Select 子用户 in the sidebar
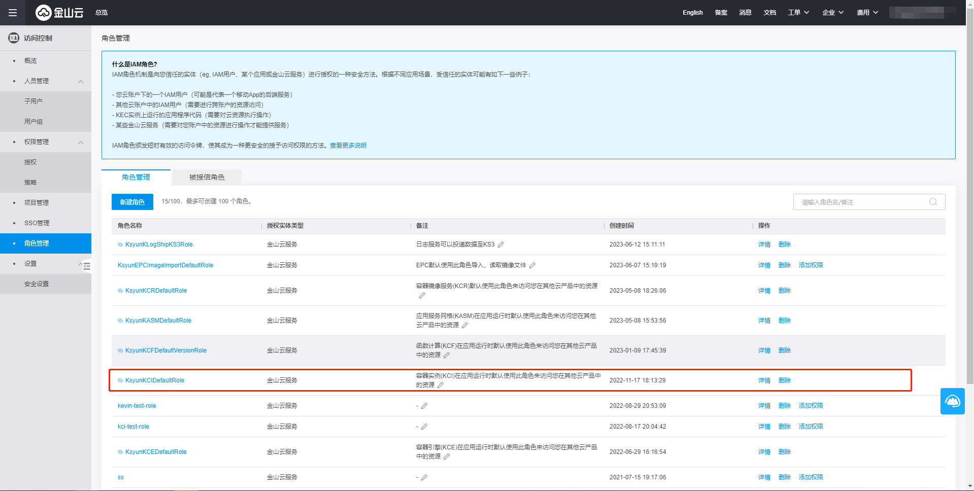Image resolution: width=974 pixels, height=491 pixels. pos(33,101)
